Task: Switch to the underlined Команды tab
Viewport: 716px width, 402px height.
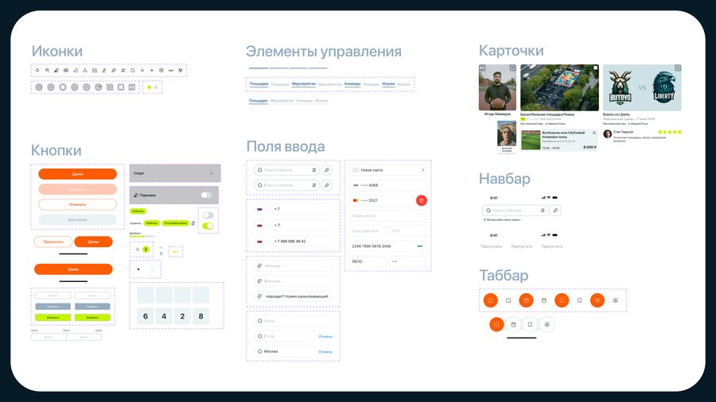Action: 352,84
